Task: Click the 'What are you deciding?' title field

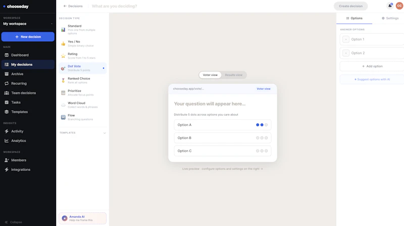Action: click(115, 6)
